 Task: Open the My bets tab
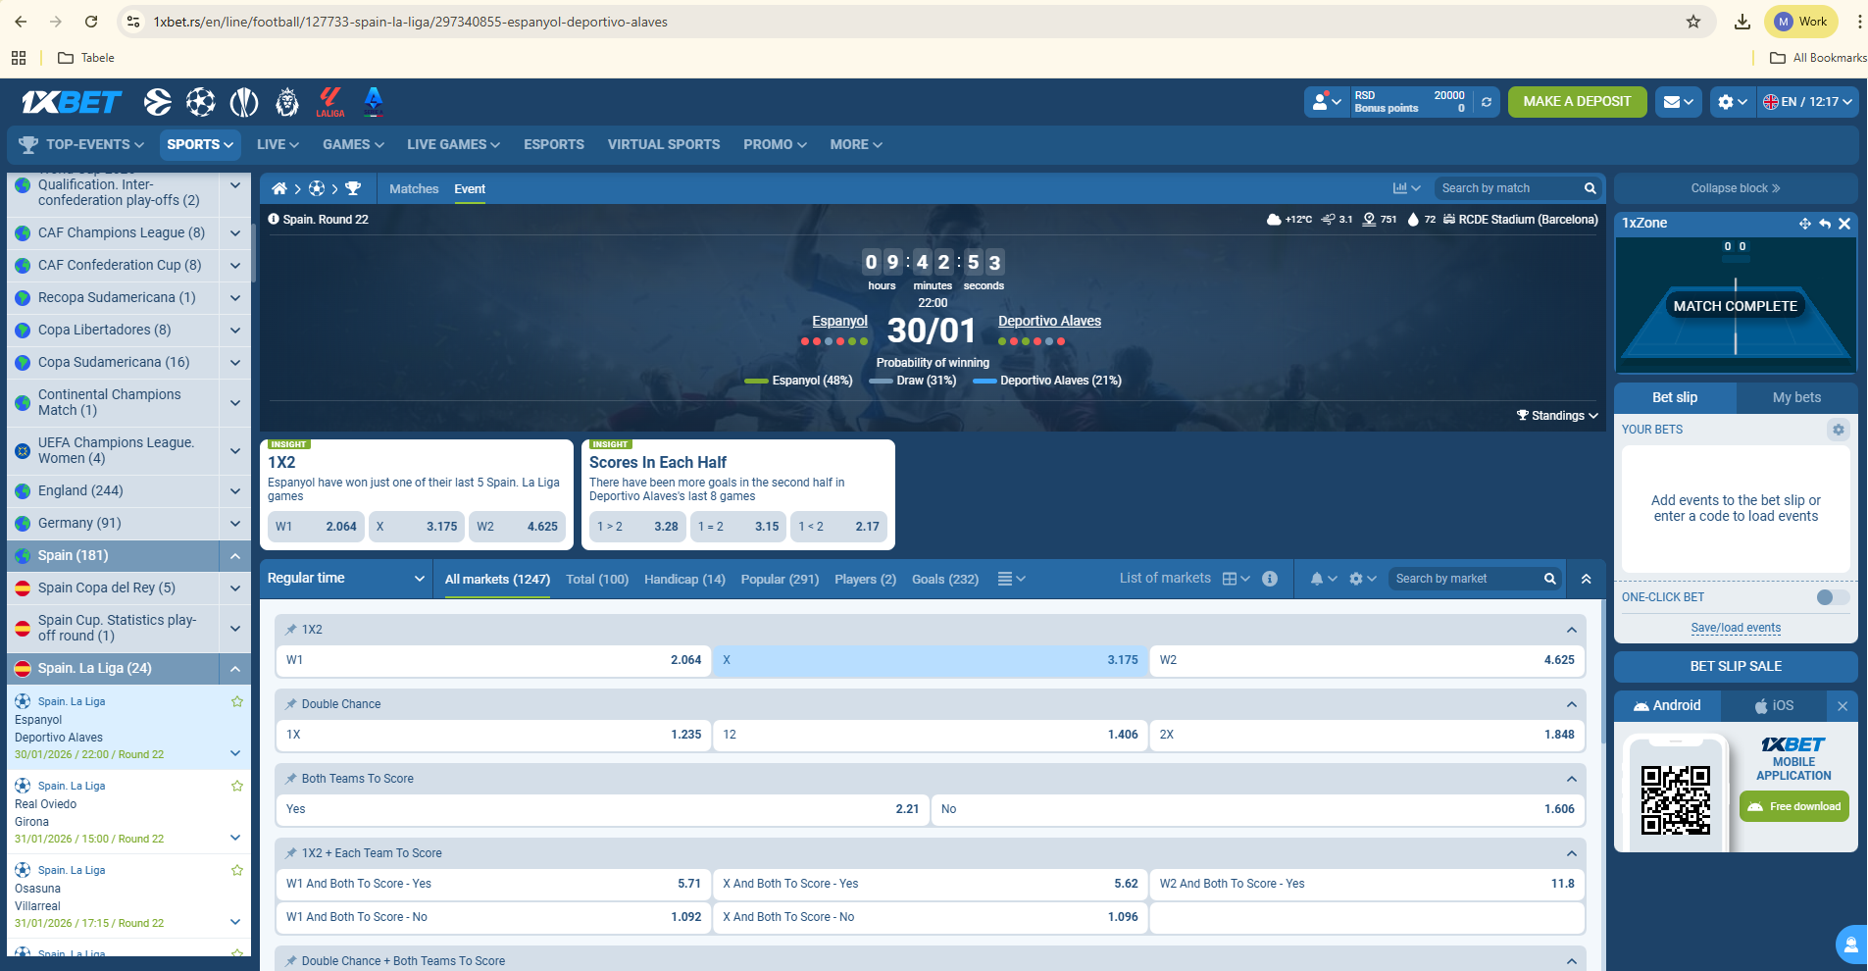click(1795, 397)
